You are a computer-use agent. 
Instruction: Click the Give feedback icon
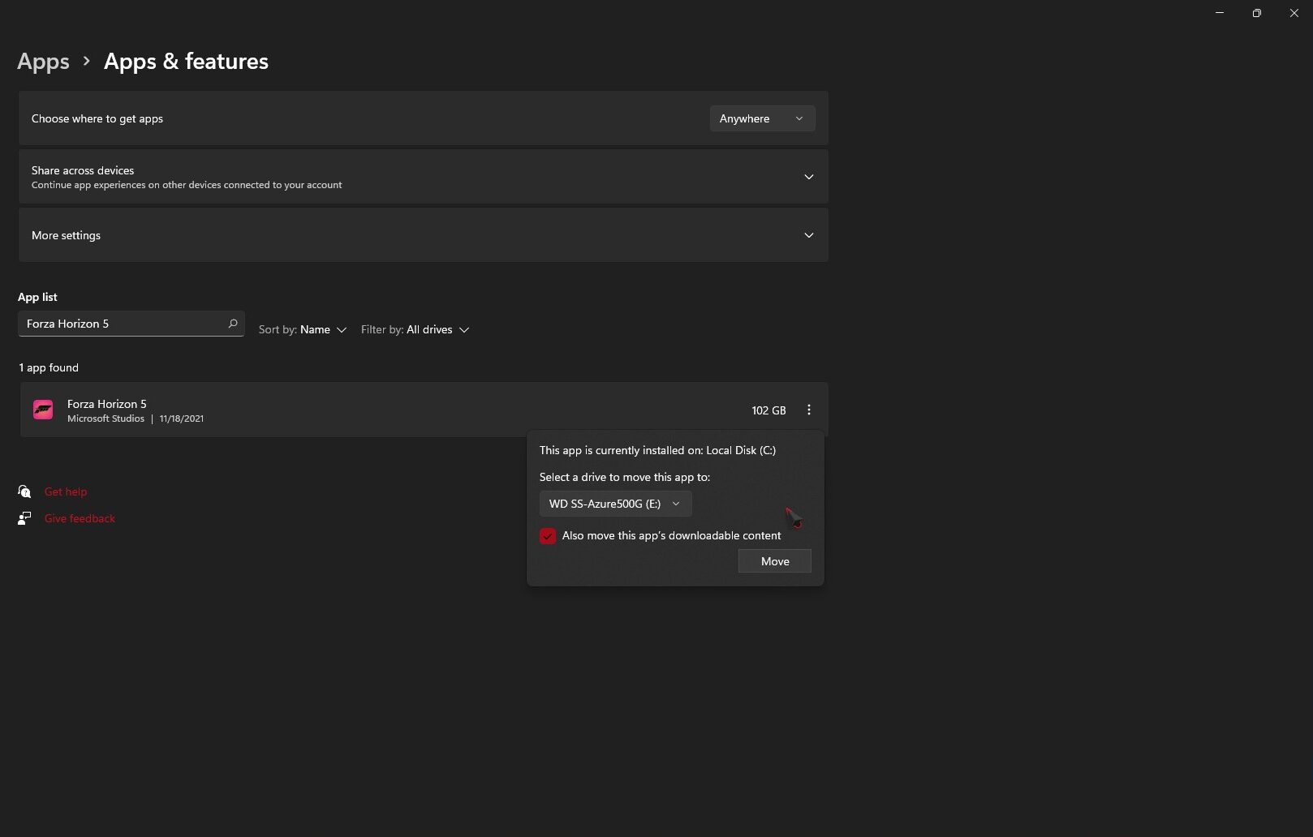24,518
